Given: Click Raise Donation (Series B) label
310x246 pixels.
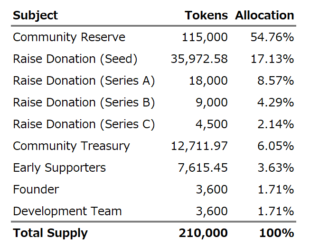Looking at the screenshot, I should click(x=84, y=103).
